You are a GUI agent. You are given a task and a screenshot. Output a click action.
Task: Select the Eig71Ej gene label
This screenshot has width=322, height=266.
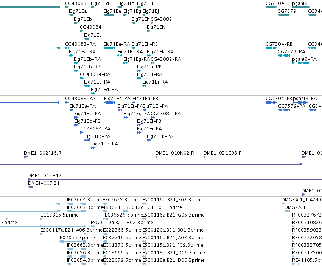point(151,11)
